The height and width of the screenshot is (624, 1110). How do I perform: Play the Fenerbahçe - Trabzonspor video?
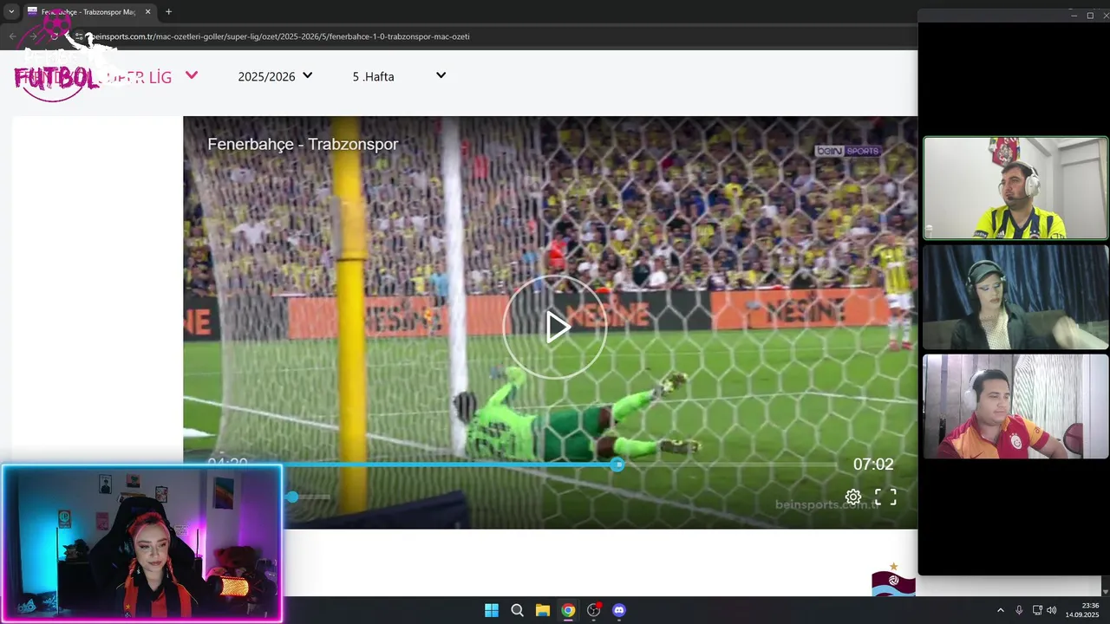point(555,327)
